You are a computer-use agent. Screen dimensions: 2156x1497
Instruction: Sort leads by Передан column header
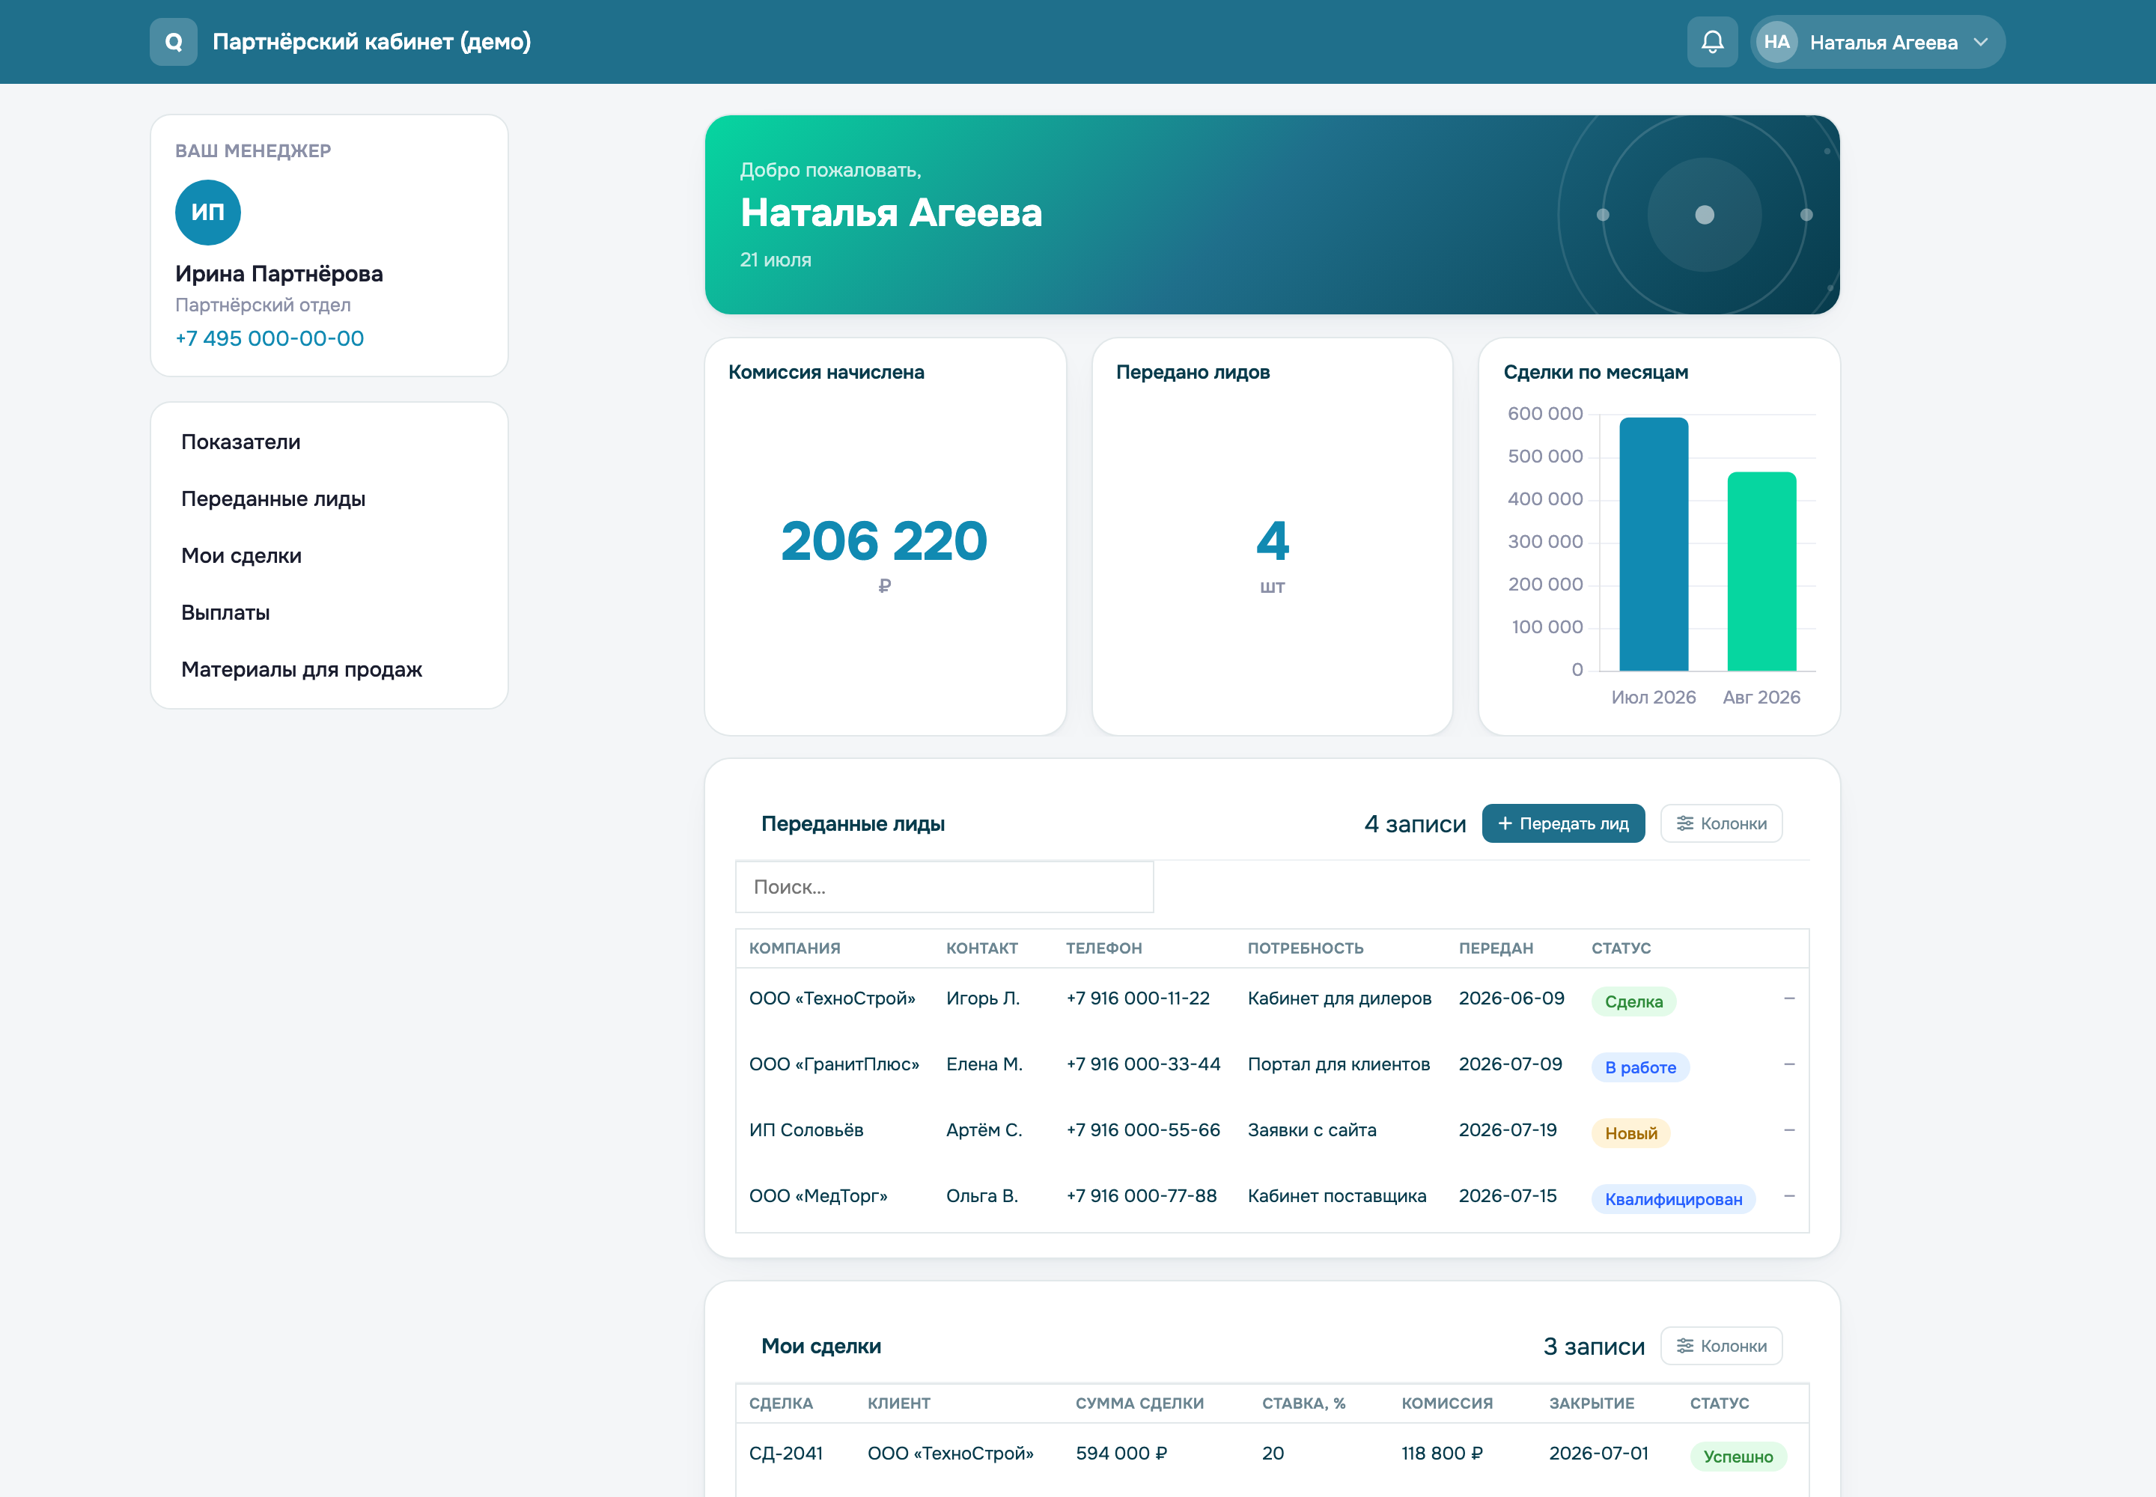1496,948
